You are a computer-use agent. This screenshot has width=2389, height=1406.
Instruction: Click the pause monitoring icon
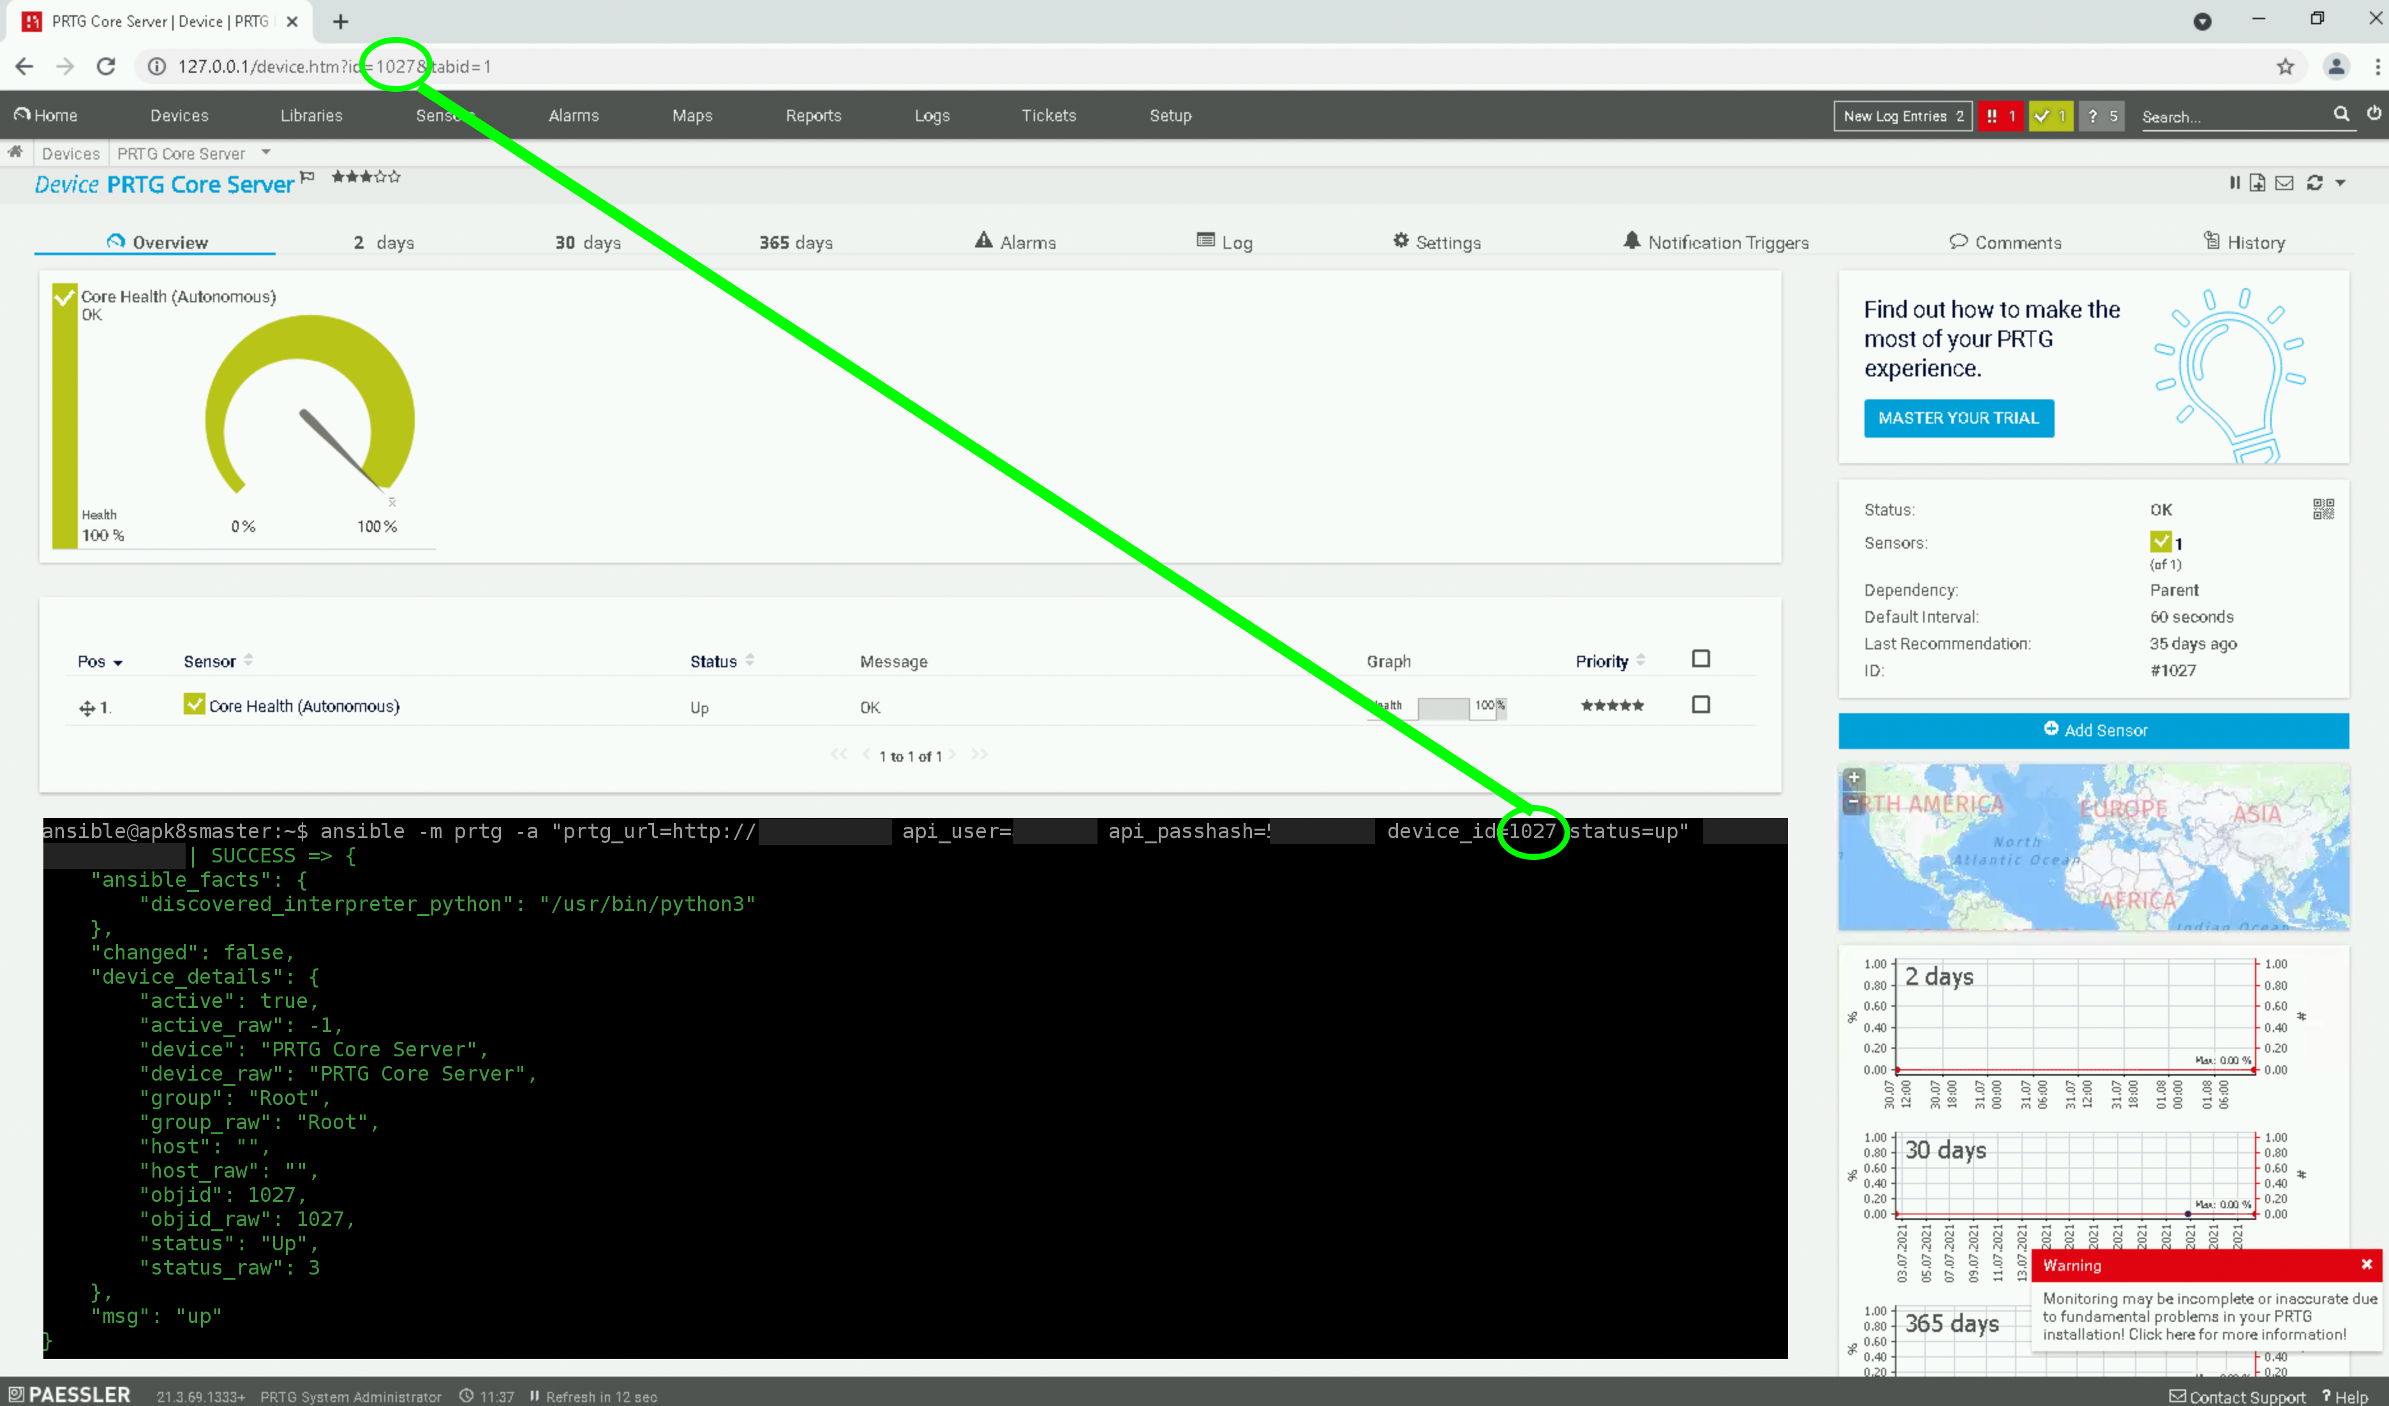click(x=2235, y=183)
